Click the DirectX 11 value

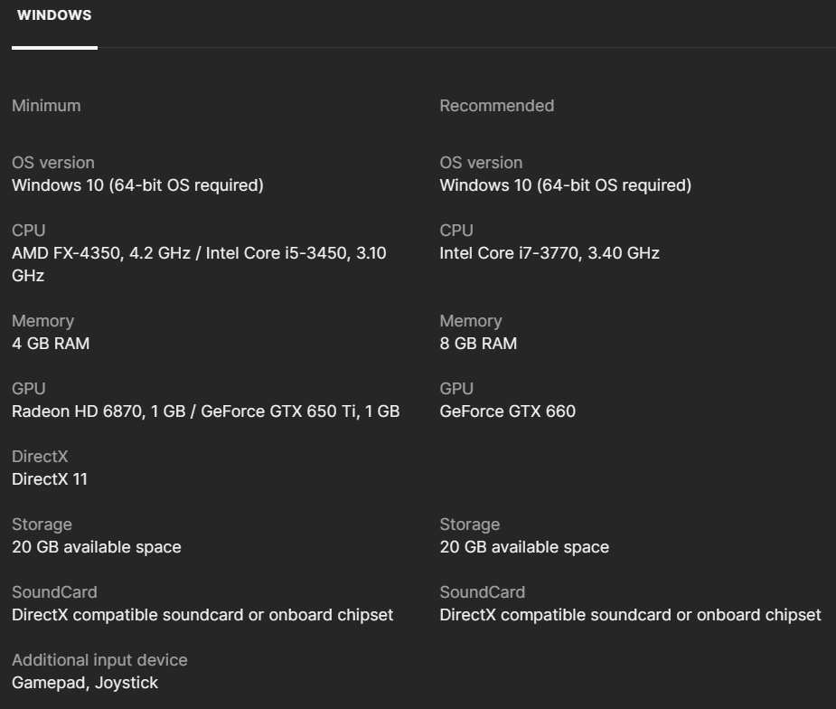[x=50, y=479]
